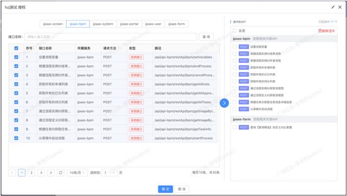Click the 取消 cancel button
347x196 pixels.
182,189
